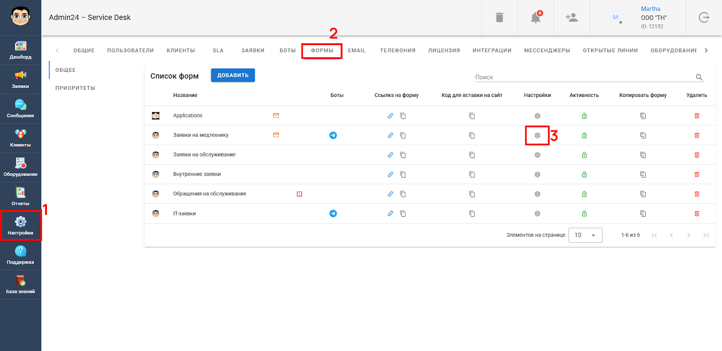Delete the Внутренние заявки form
The height and width of the screenshot is (351, 722).
(x=696, y=175)
